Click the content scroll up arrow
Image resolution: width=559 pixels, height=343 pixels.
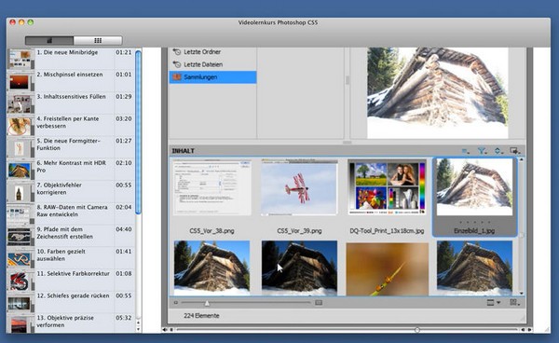(x=521, y=160)
